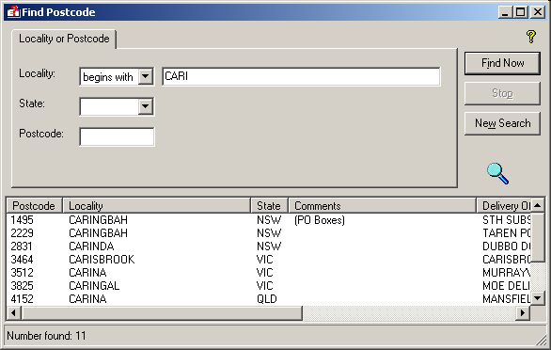Click the Locality text field containing CARI

point(301,76)
